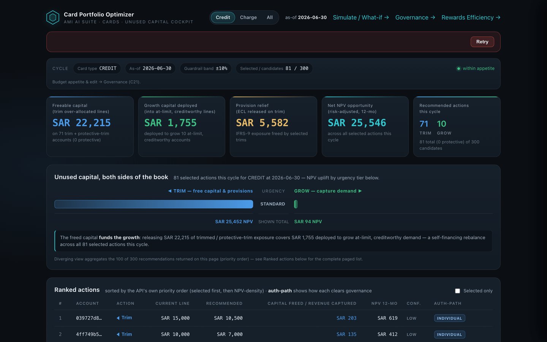This screenshot has width=547, height=342.
Task: Click account 039727d8… cell
Action: 89,318
